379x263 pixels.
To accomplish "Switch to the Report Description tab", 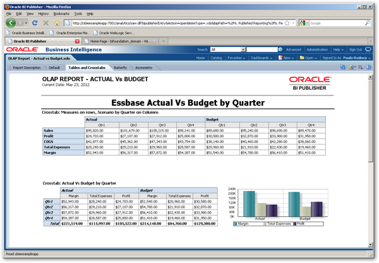I will (x=27, y=68).
